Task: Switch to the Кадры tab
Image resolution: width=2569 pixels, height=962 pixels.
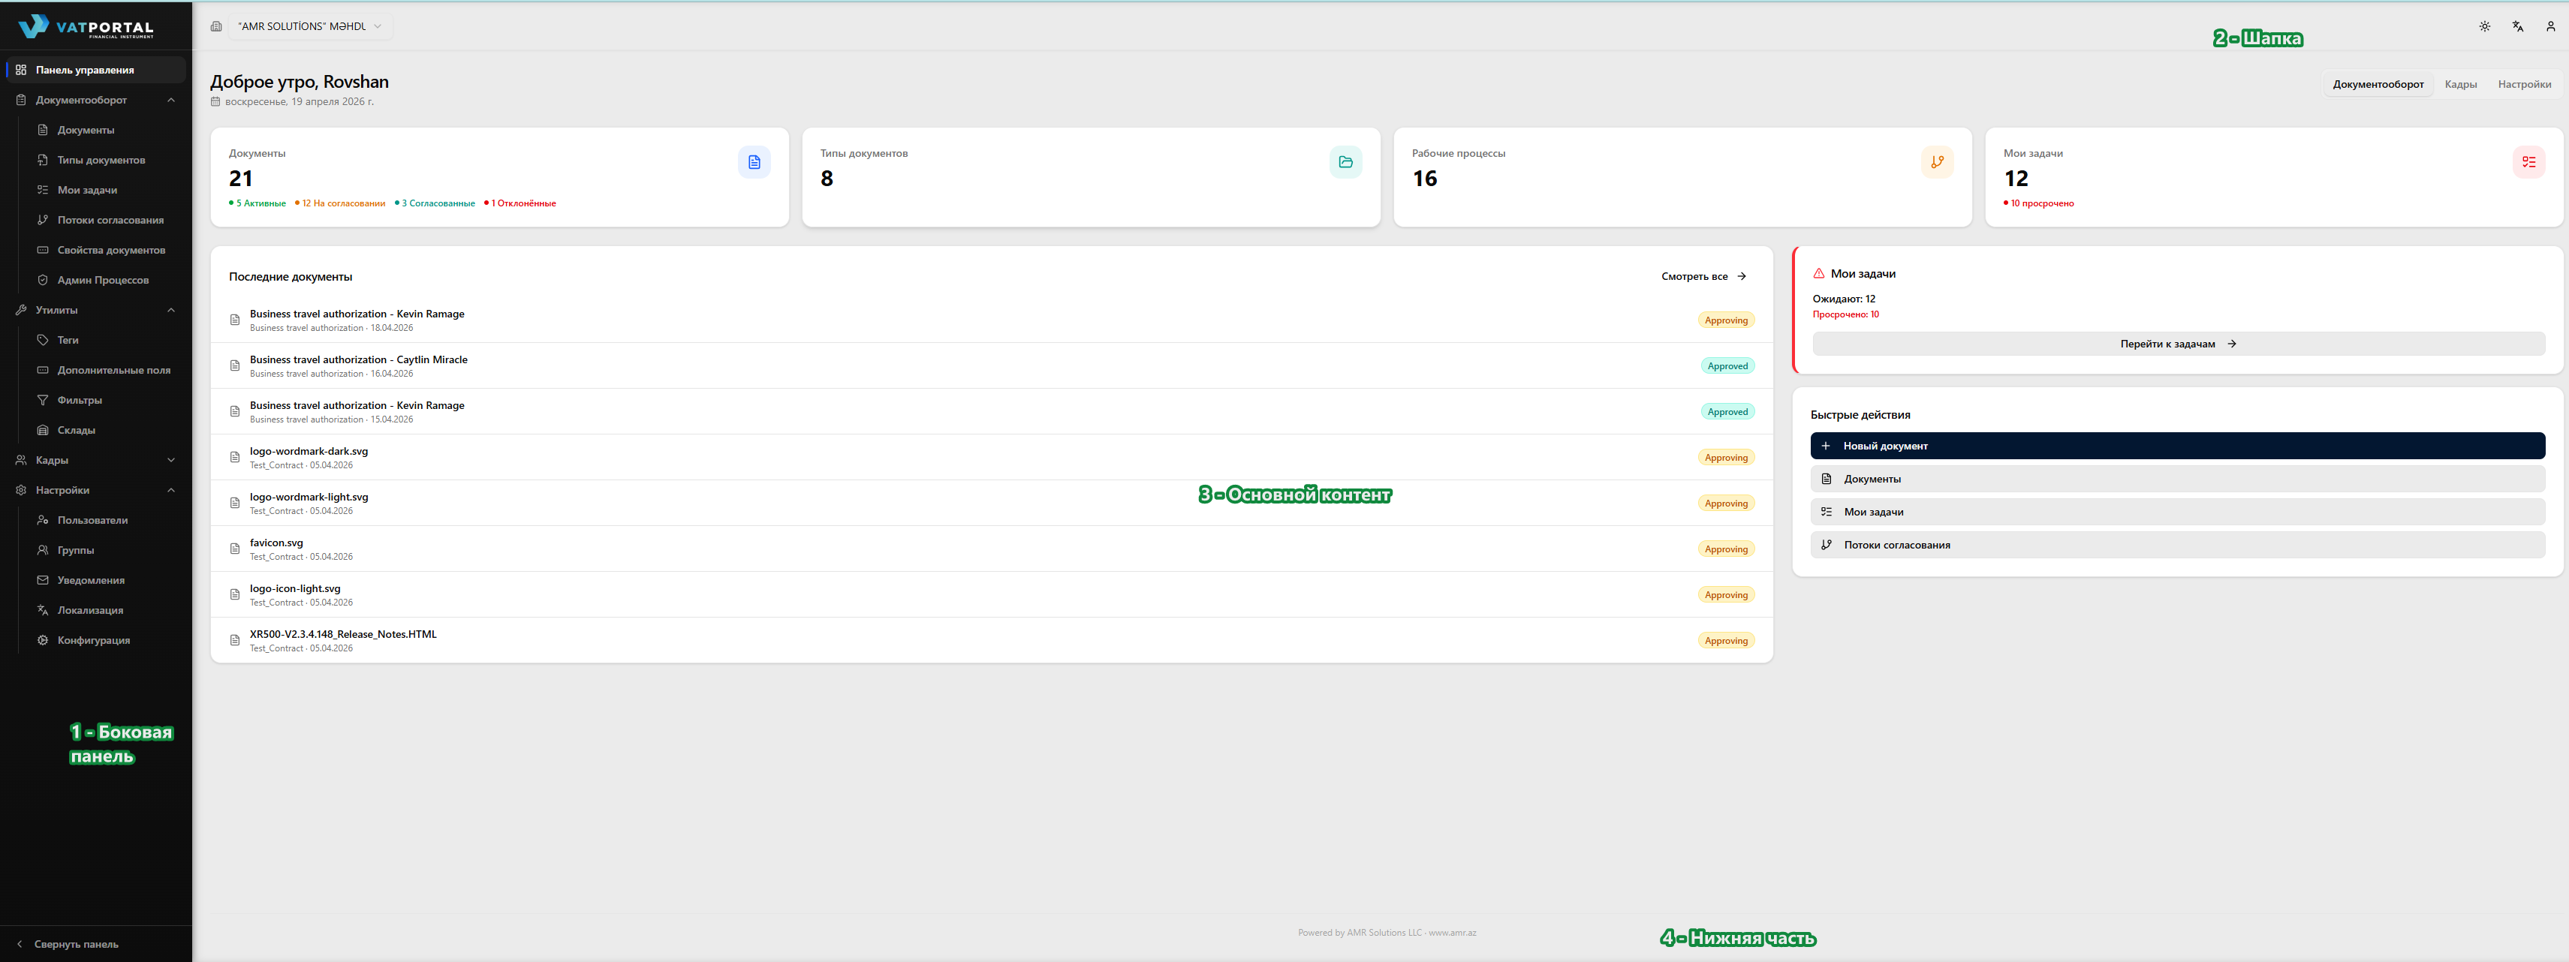Action: tap(2460, 85)
